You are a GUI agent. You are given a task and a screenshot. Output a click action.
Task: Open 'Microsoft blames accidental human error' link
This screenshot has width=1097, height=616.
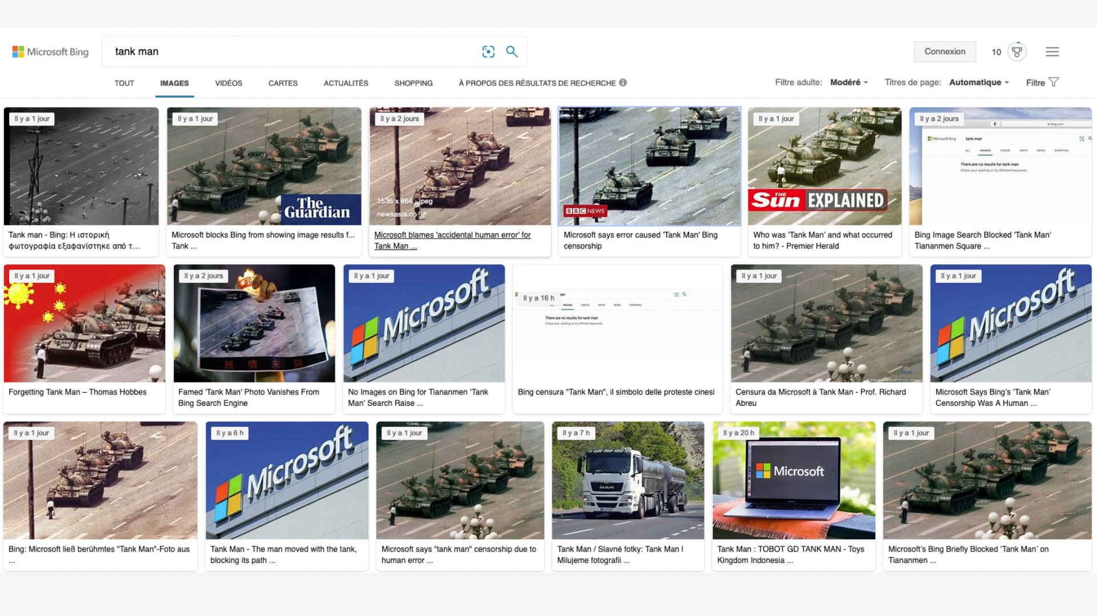tap(452, 240)
